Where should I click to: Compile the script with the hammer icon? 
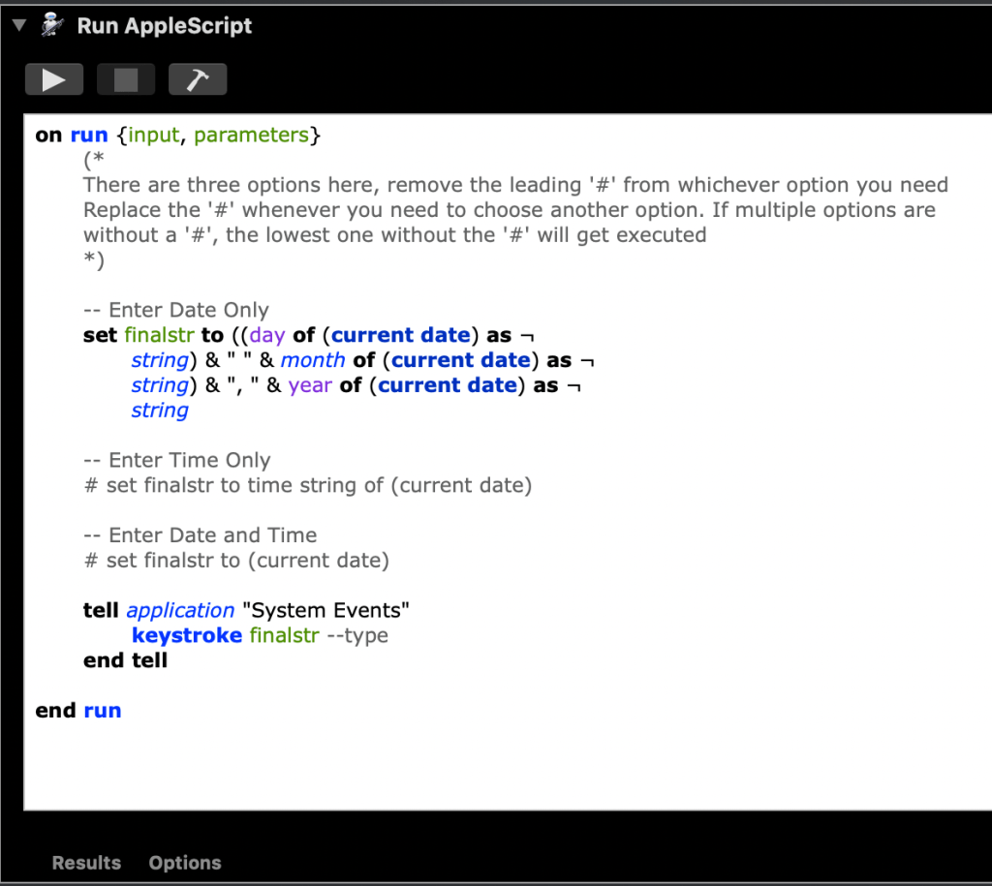pyautogui.click(x=198, y=78)
